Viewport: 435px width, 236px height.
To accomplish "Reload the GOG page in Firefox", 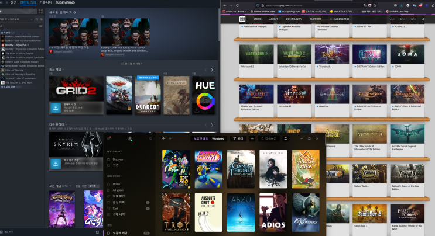I will point(237,5).
